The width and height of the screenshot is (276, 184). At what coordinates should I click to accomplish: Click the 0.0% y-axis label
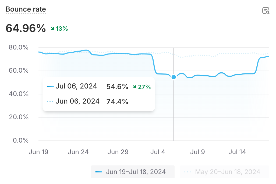tap(22, 140)
